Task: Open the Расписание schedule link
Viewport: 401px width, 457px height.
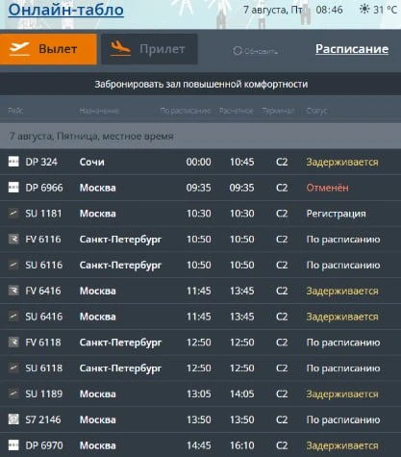Action: [x=352, y=49]
